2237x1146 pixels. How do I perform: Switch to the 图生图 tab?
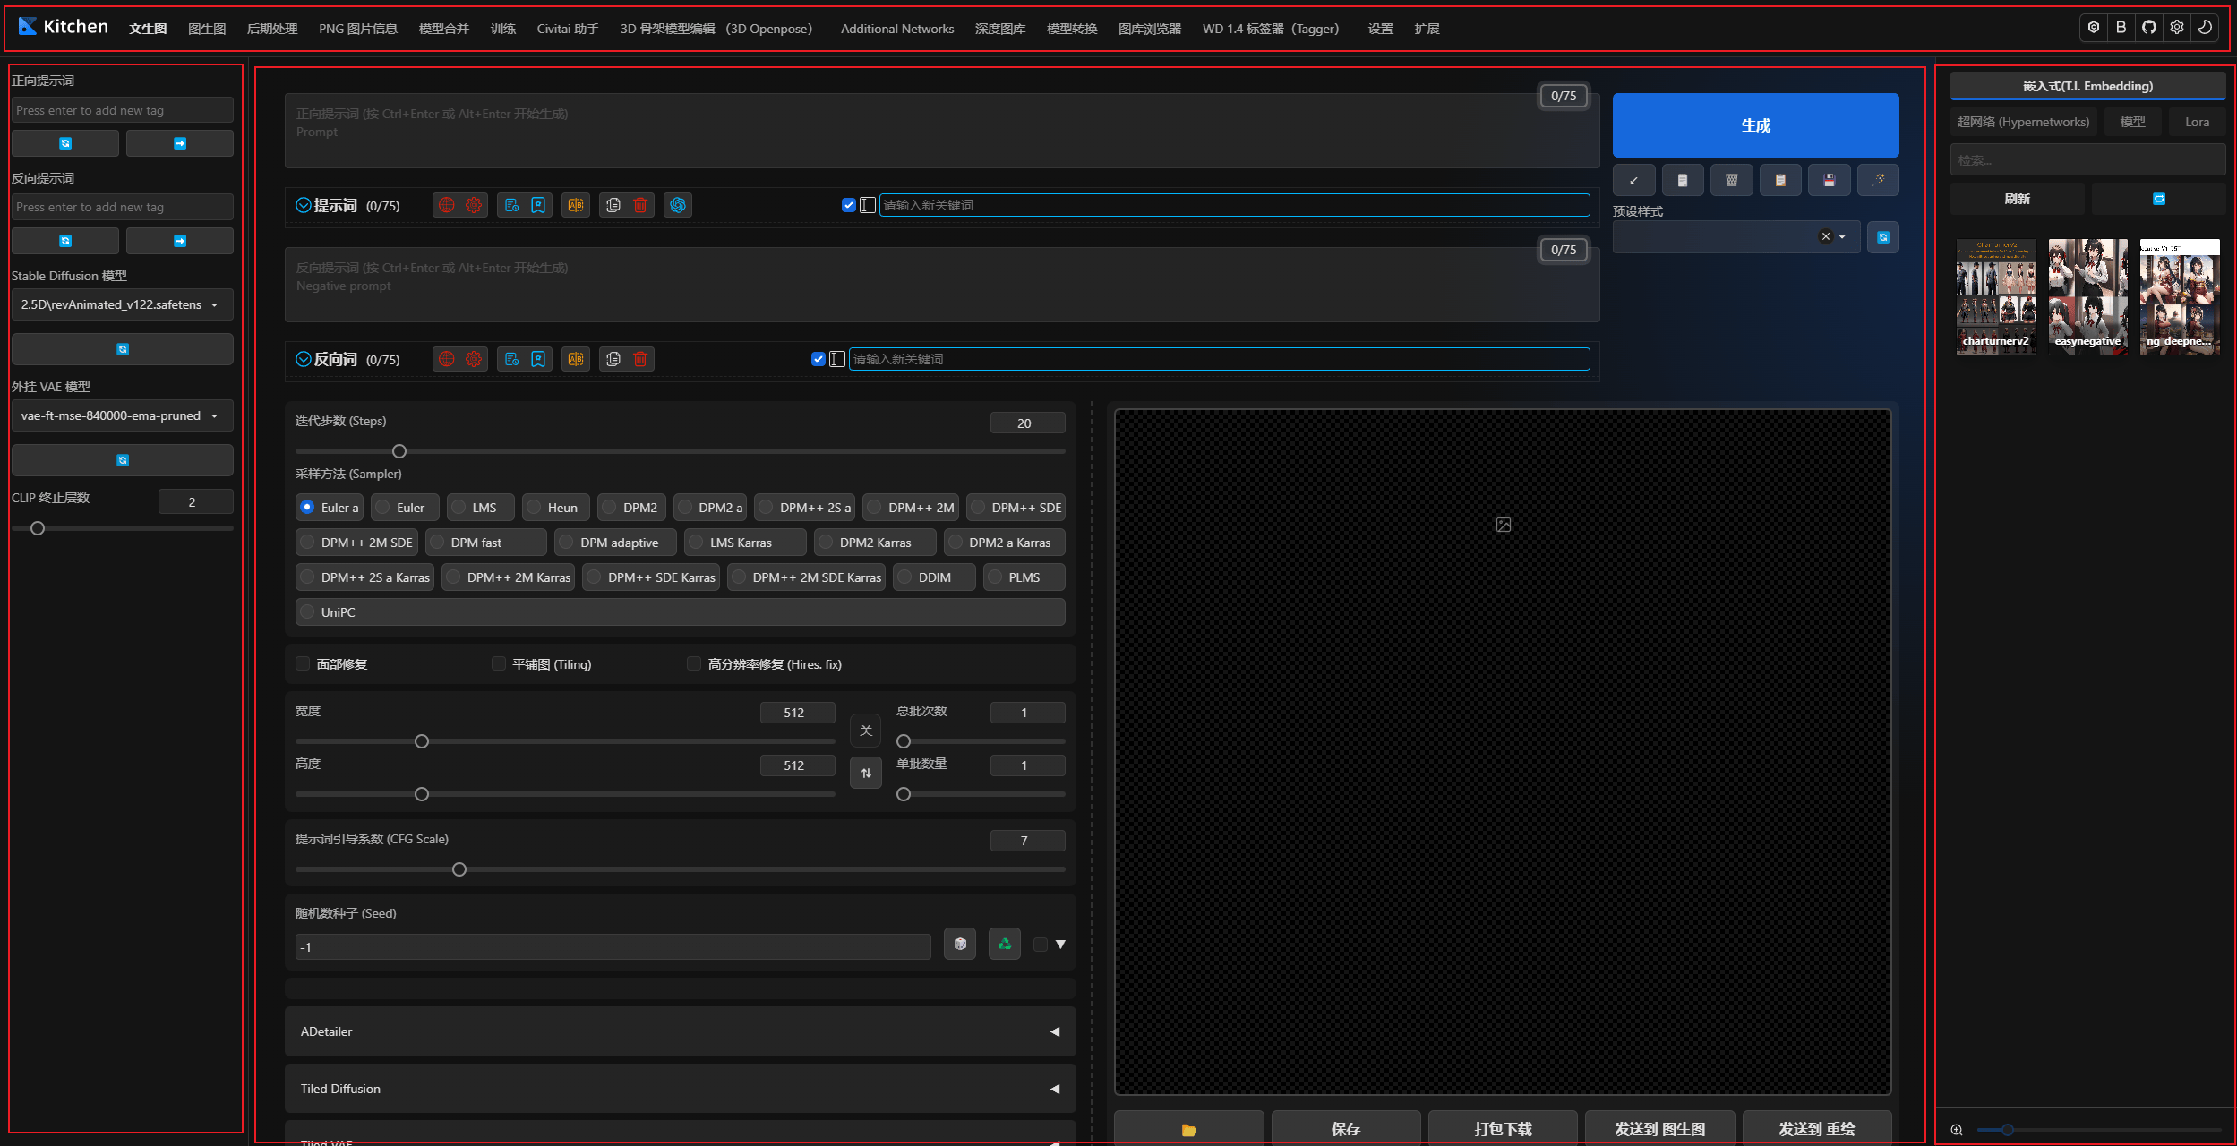207,29
